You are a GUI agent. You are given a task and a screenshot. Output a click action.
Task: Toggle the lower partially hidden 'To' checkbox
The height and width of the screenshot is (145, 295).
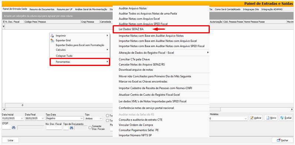107,121
